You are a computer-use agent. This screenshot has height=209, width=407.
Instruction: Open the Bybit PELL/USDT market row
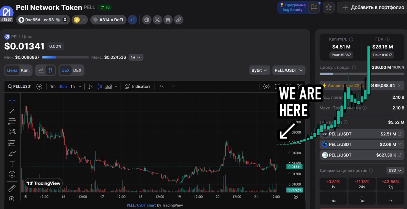click(x=362, y=134)
